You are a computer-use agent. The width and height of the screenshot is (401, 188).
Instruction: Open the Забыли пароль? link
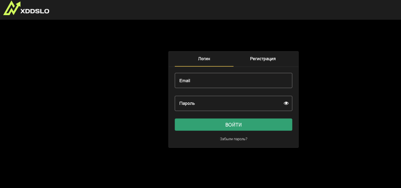(x=233, y=139)
